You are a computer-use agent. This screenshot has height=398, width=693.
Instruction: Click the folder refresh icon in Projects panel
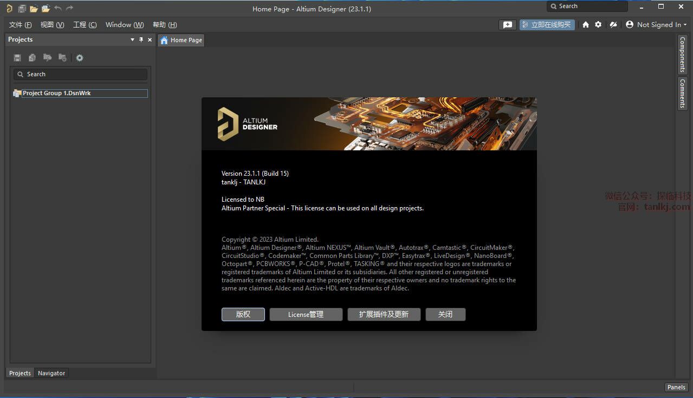point(63,57)
